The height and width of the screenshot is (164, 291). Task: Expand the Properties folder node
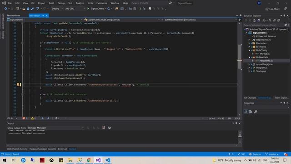[249, 43]
